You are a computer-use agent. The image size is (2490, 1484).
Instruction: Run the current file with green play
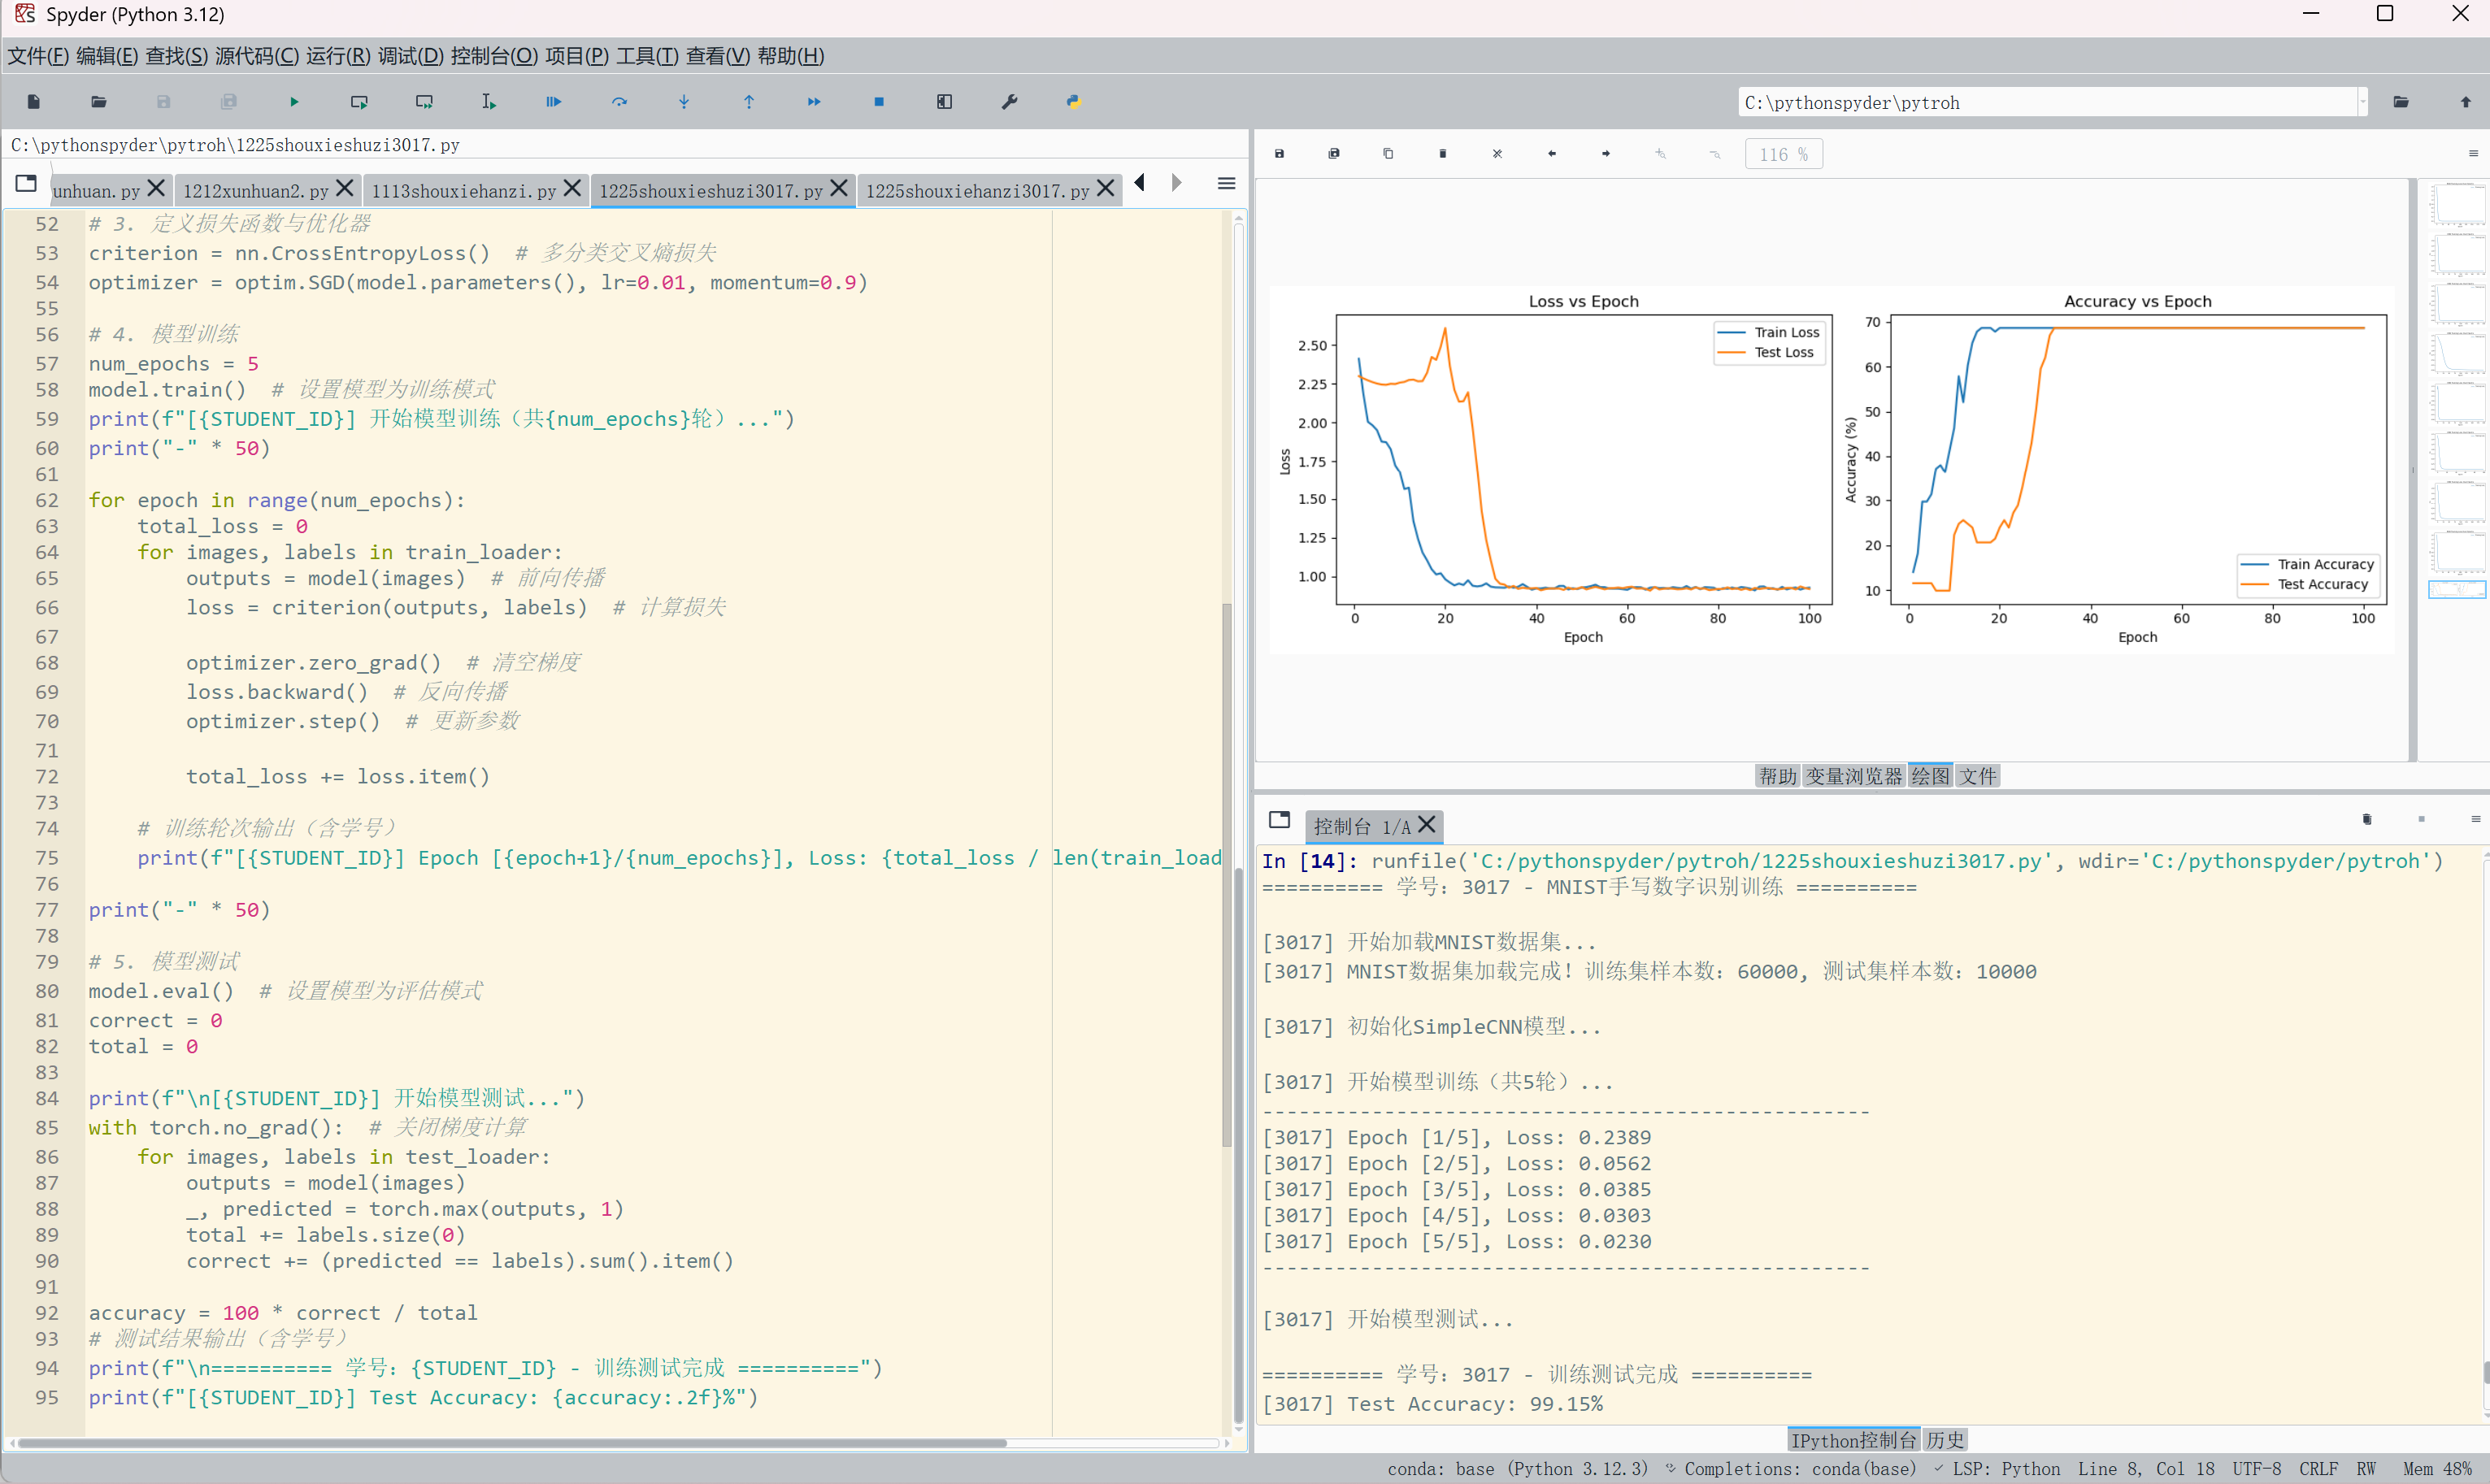294,102
